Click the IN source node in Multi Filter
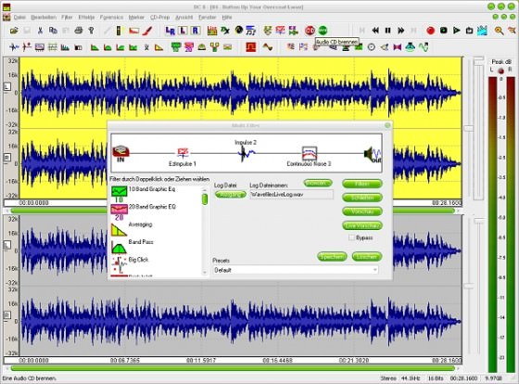The height and width of the screenshot is (384, 519). (120, 153)
